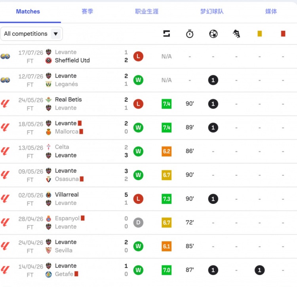This screenshot has height=287, width=297.
Task: Click the LaLiga icon on the Villarreal row
Action: 5,199
